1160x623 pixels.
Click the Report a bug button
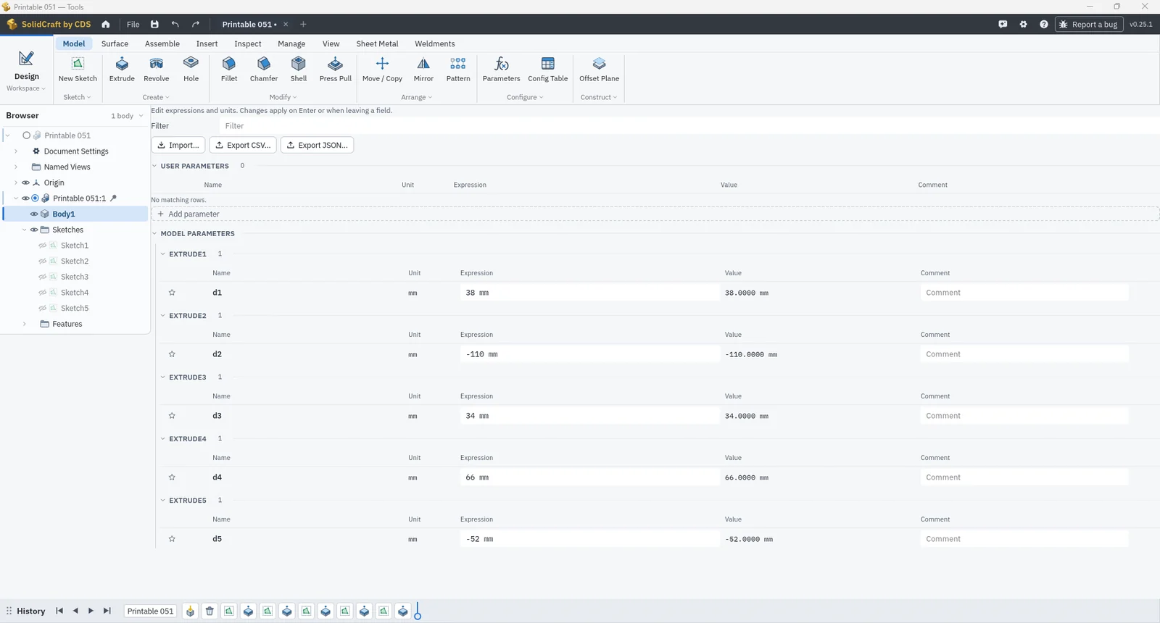[1089, 24]
